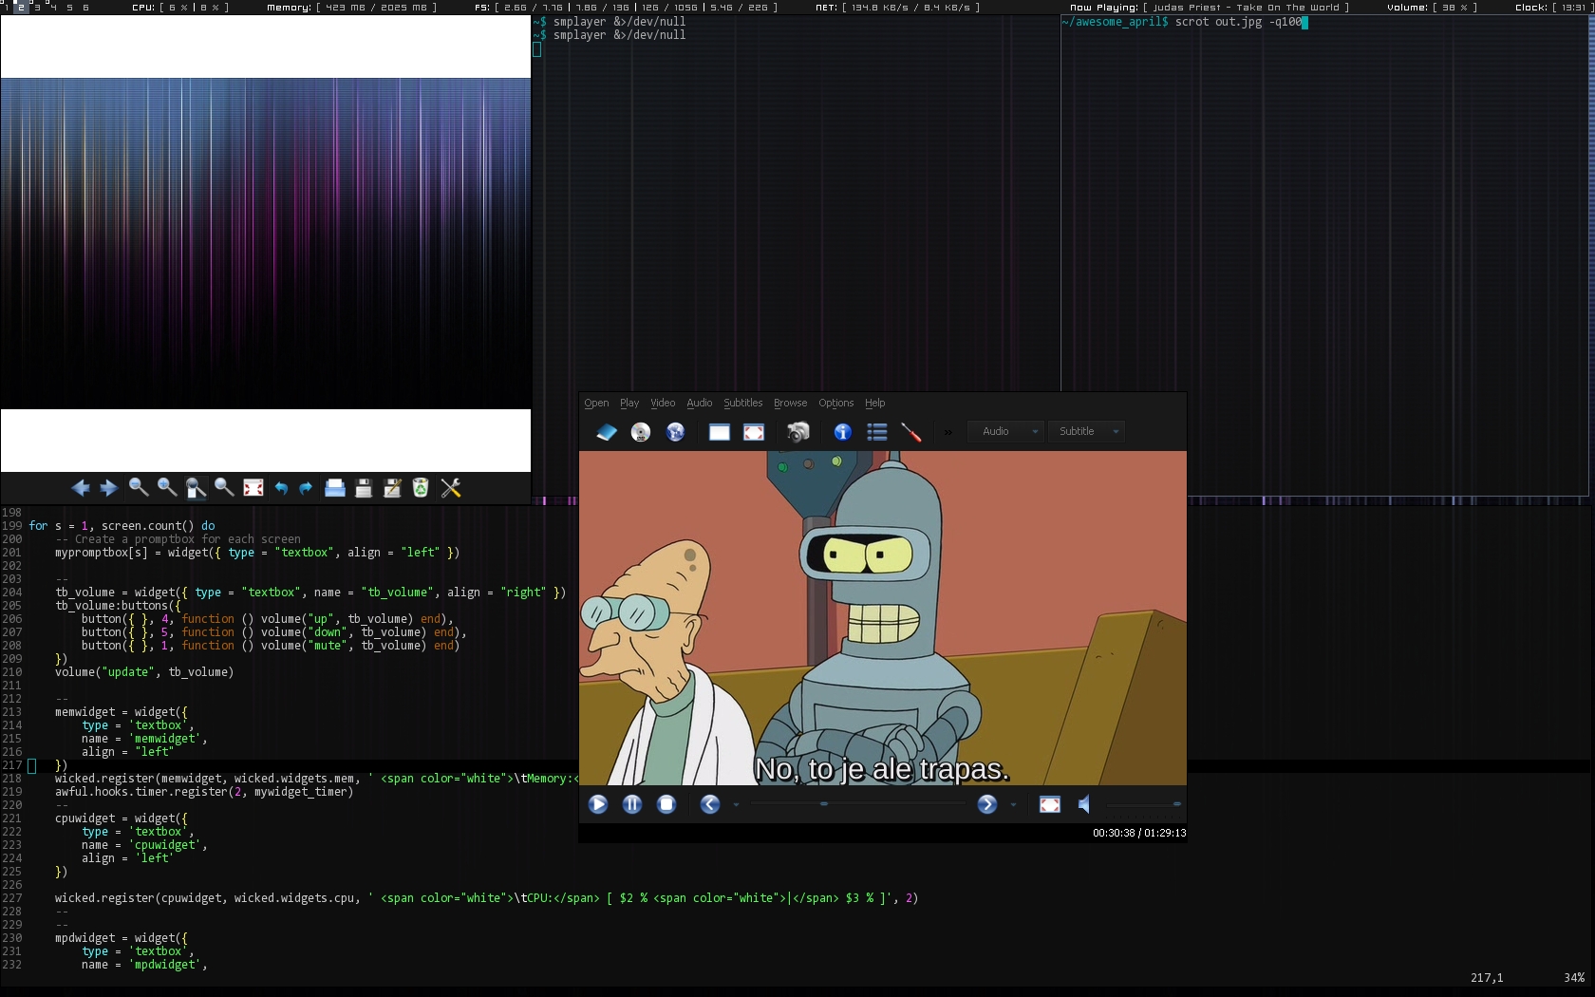Toggle fullscreen from SMPlayer control bar
Screen dimensions: 1595x997
coord(1050,804)
